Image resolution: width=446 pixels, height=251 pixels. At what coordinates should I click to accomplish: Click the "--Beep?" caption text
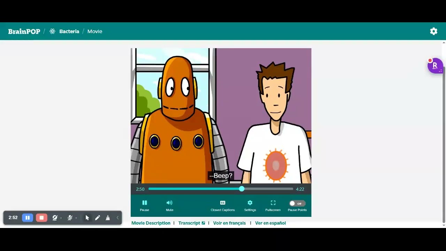(221, 176)
